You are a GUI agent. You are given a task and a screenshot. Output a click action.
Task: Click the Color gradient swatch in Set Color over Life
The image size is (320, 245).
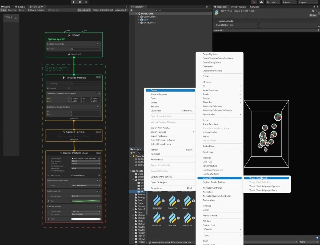point(86,219)
